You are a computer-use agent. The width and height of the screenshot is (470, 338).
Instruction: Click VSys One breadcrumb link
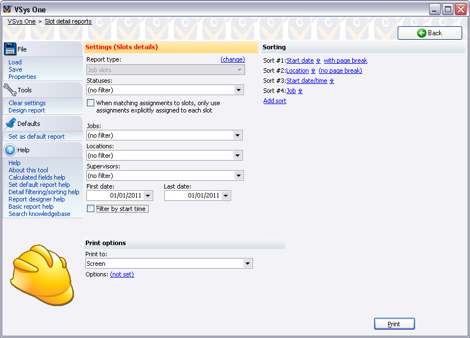(21, 21)
